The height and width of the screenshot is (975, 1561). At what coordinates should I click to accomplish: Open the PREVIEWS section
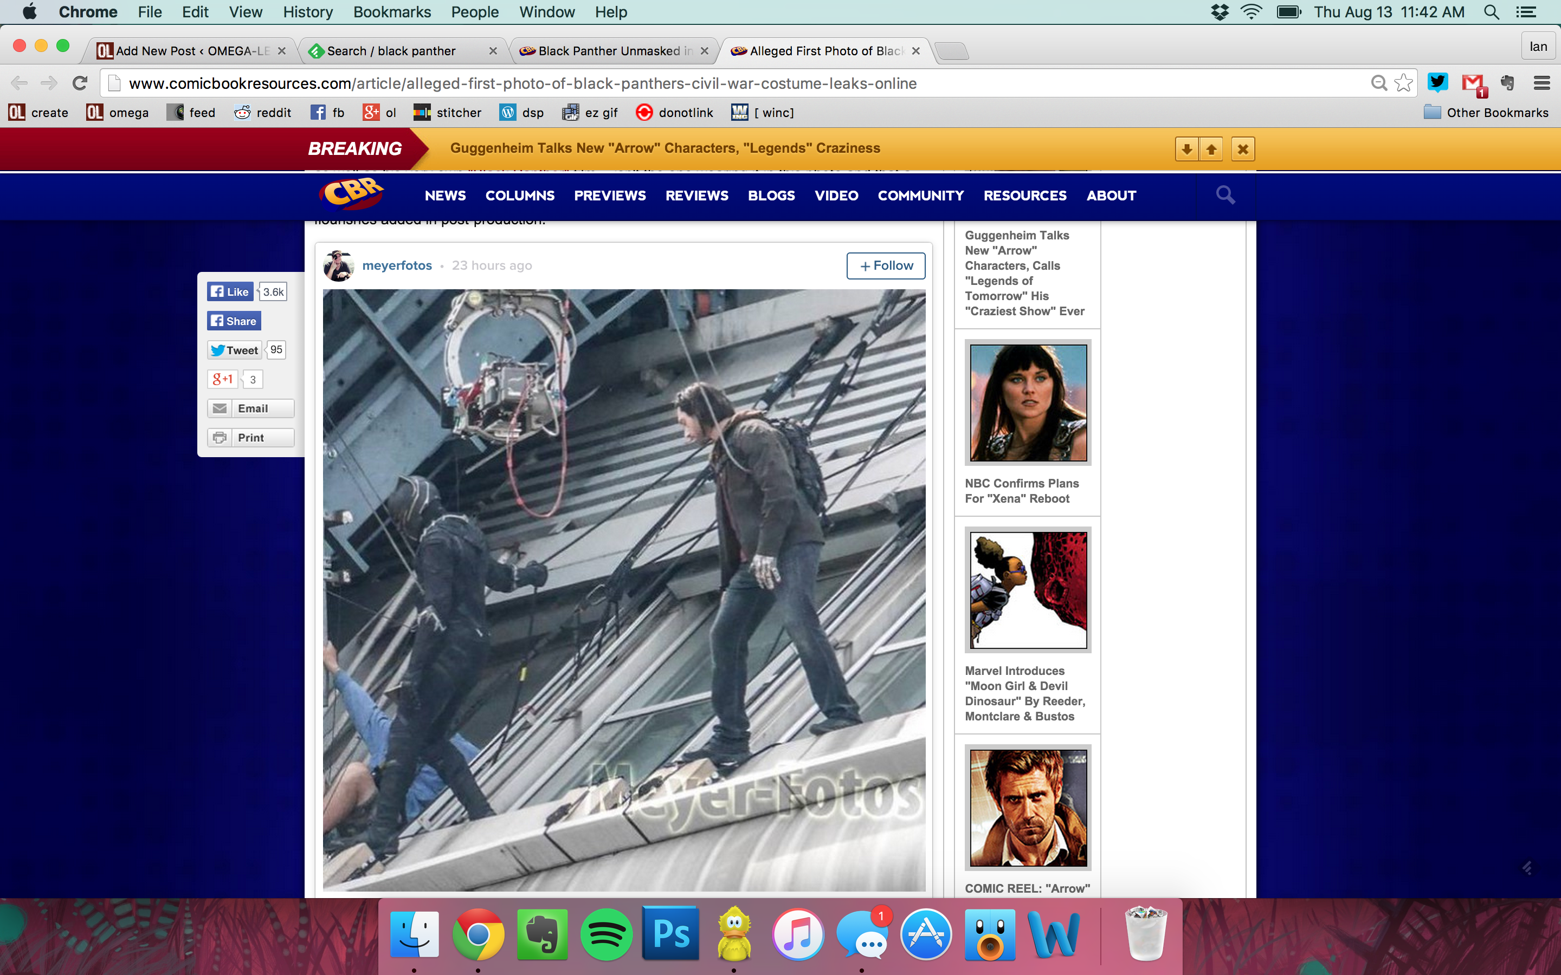(x=610, y=196)
